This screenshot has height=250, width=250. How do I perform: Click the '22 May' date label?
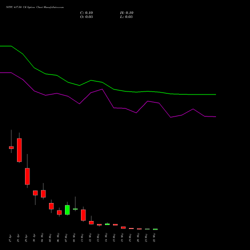click(x=154, y=237)
